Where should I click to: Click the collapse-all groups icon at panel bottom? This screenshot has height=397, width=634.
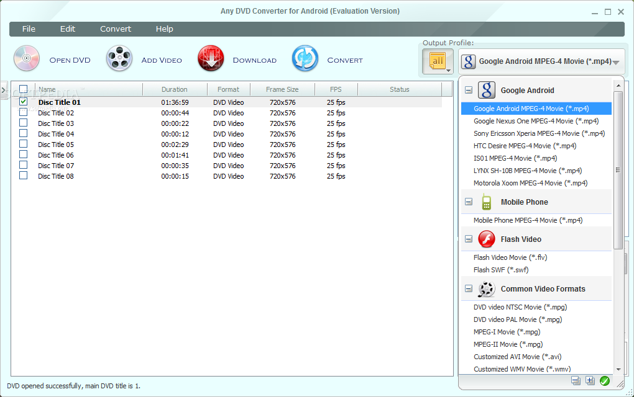click(x=576, y=380)
